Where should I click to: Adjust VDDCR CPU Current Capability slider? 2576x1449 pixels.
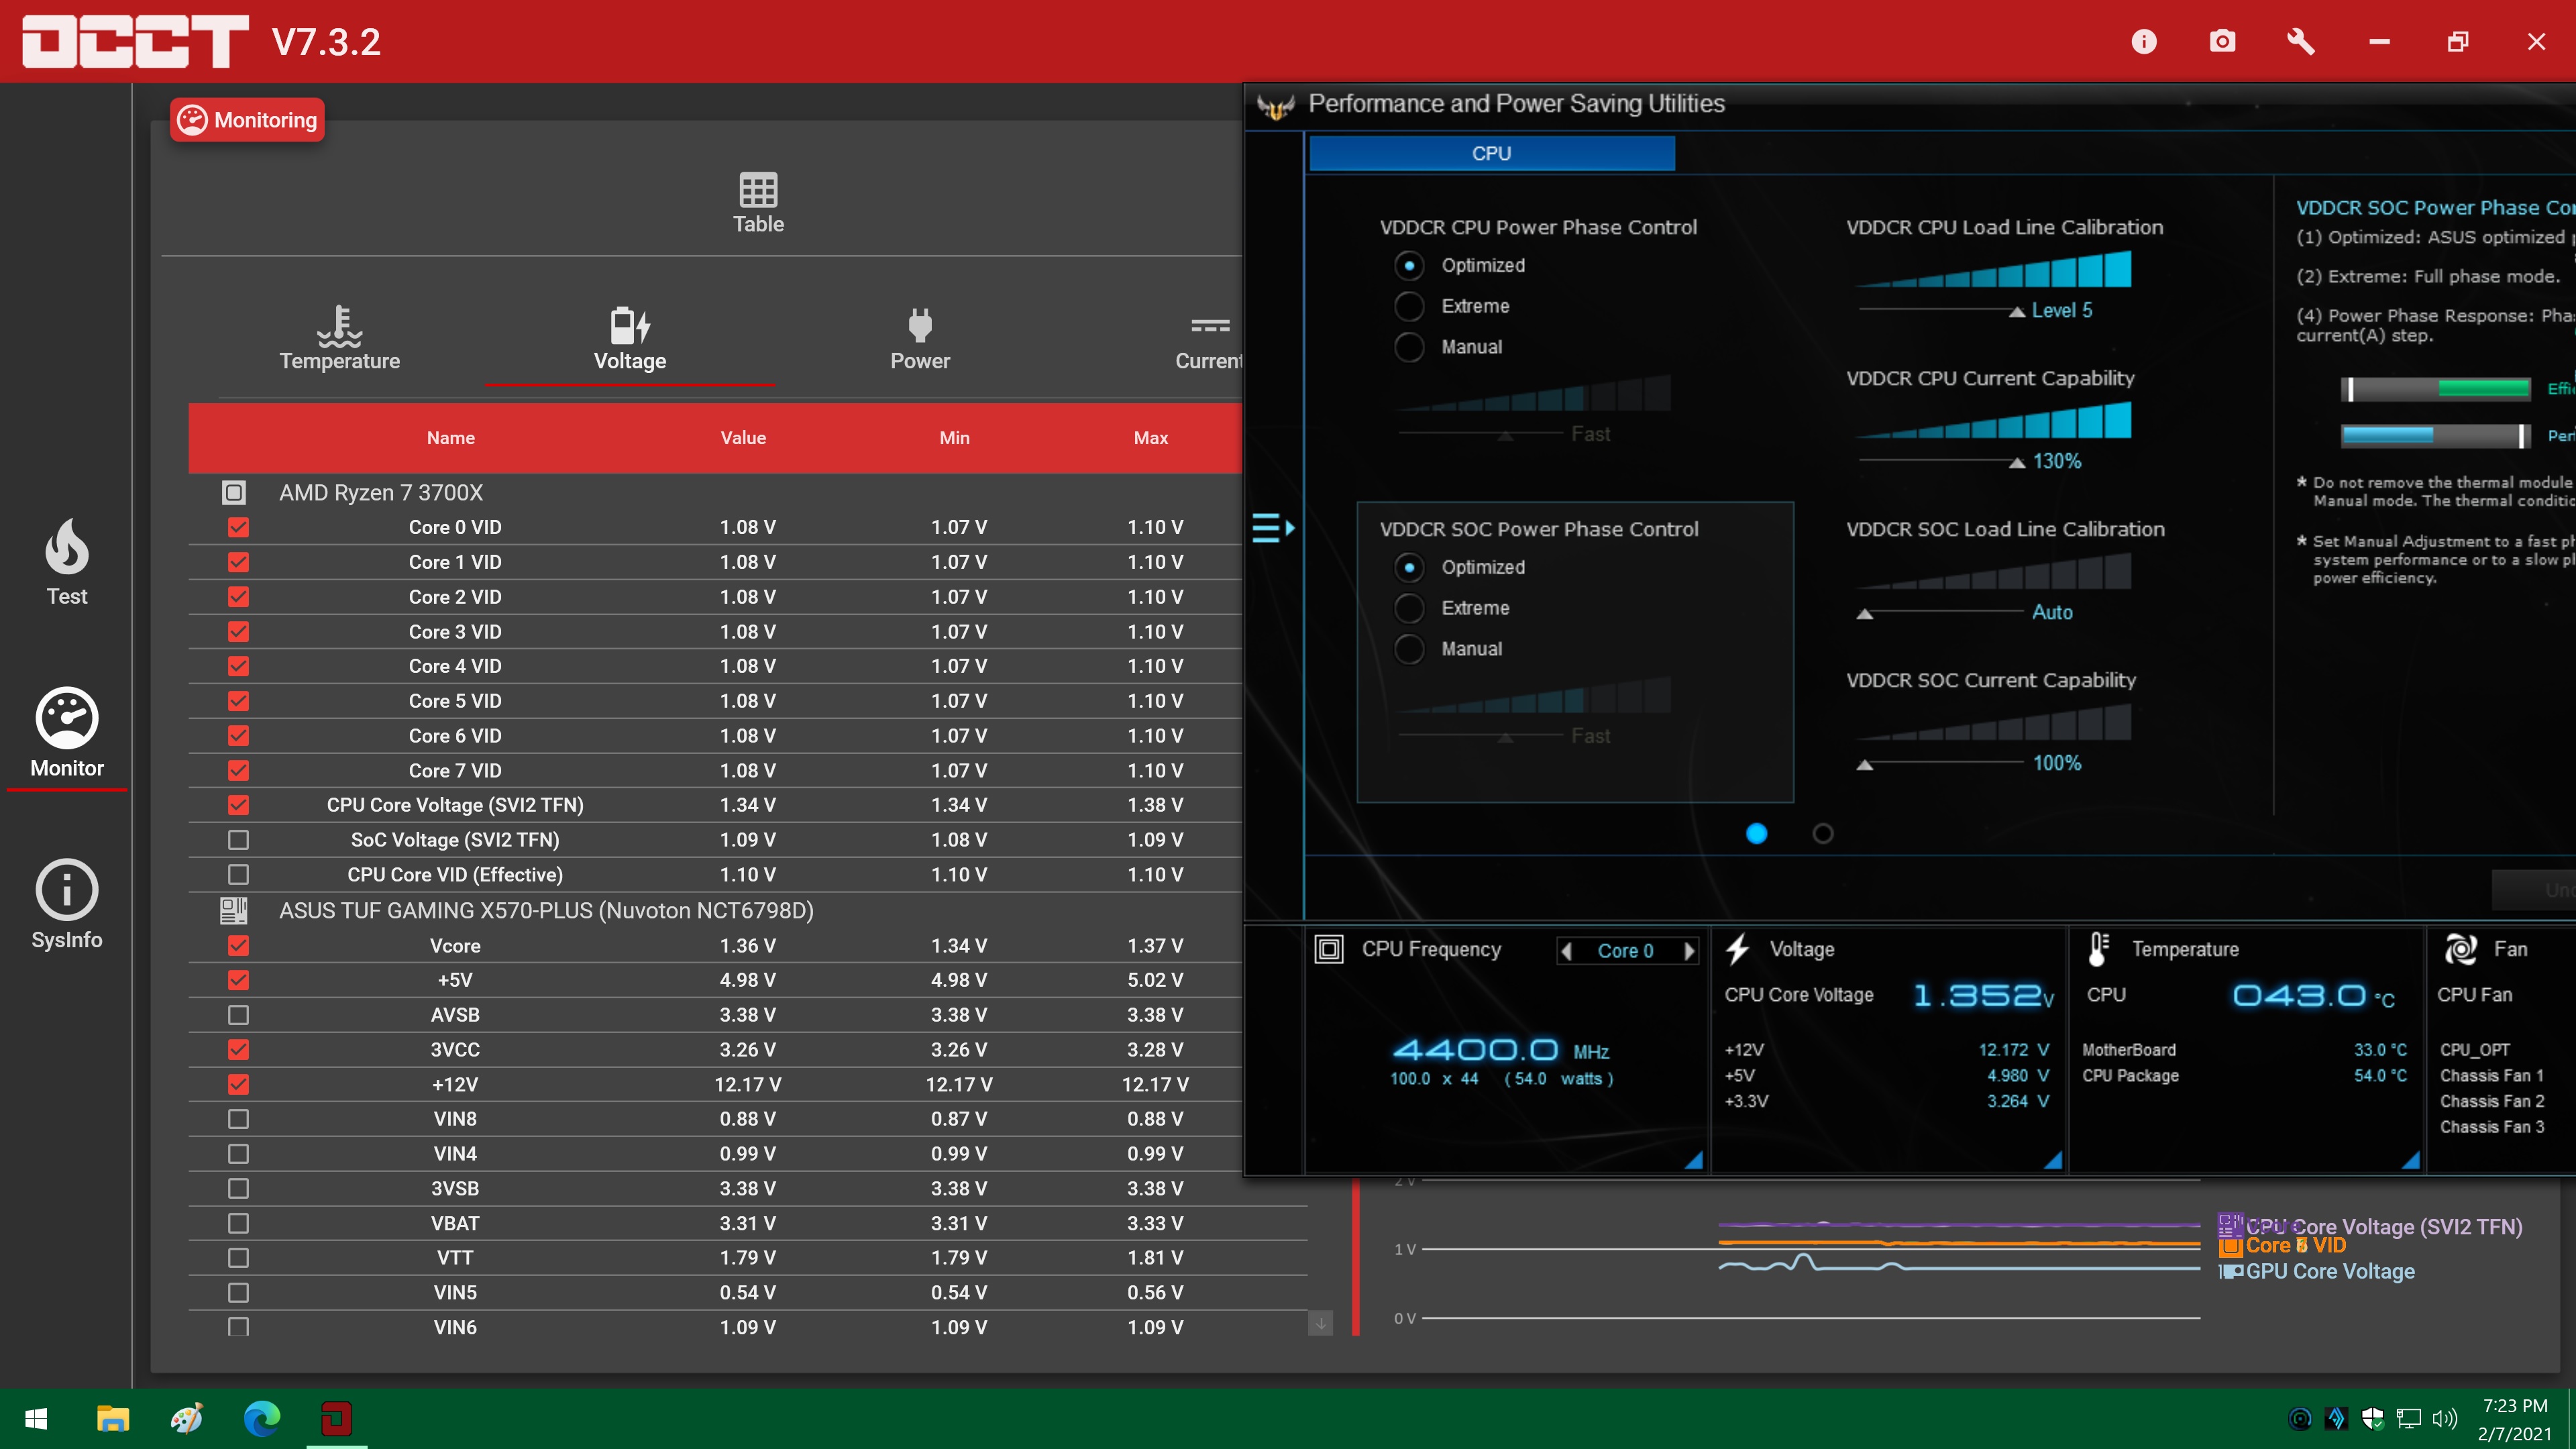2017,462
